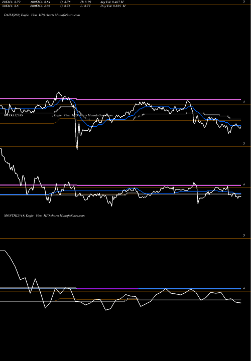Click the open price O: 3.78
This screenshot has height=361, width=251.
pyautogui.click(x=65, y=2)
